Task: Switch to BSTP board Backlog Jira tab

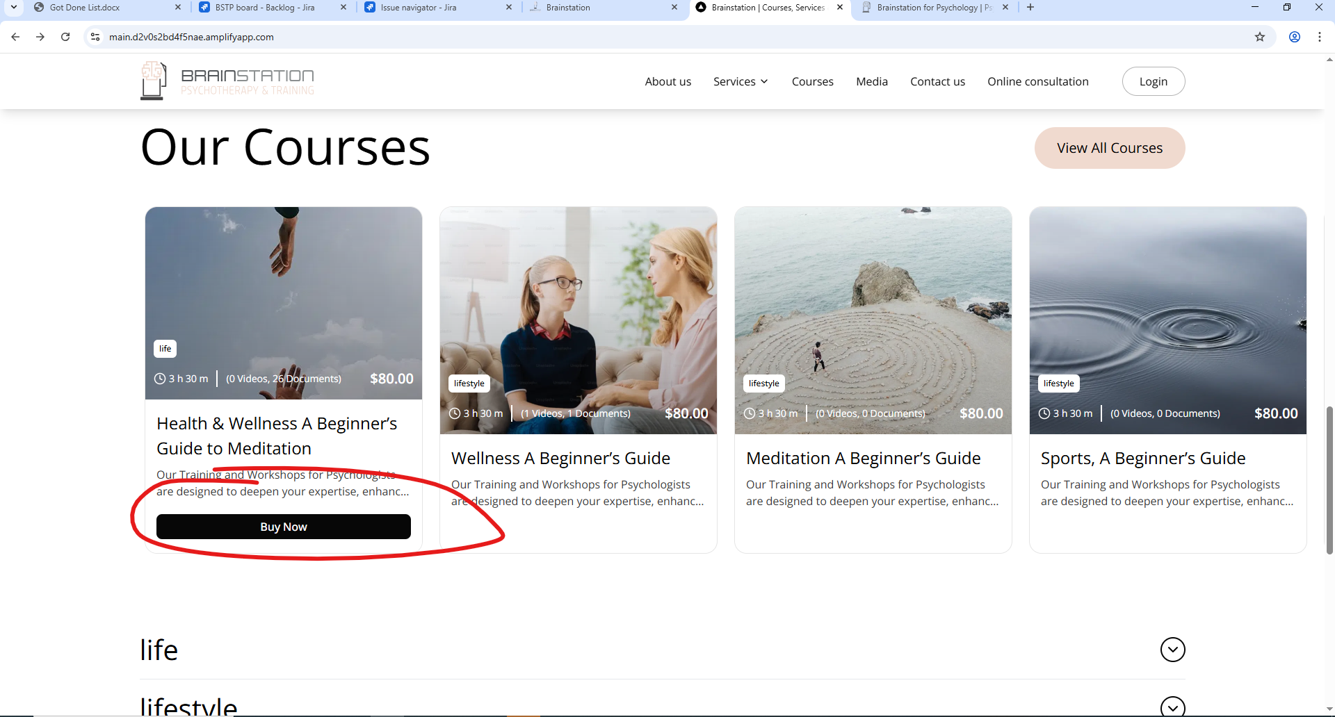Action: (x=265, y=8)
